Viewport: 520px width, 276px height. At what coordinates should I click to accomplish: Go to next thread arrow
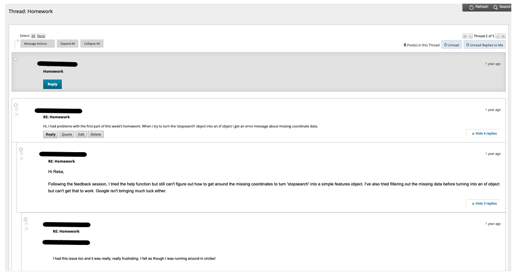click(x=498, y=36)
